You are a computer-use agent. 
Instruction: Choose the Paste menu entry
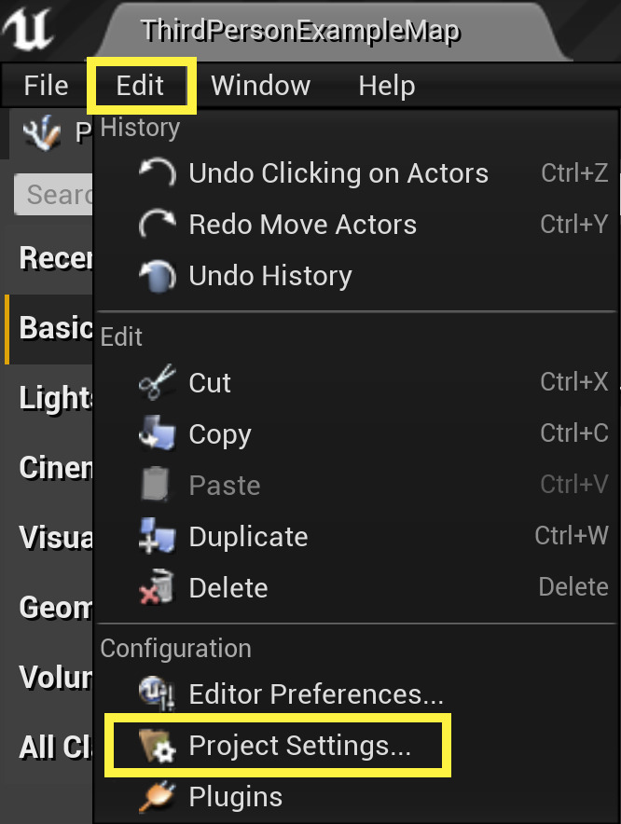pos(224,486)
